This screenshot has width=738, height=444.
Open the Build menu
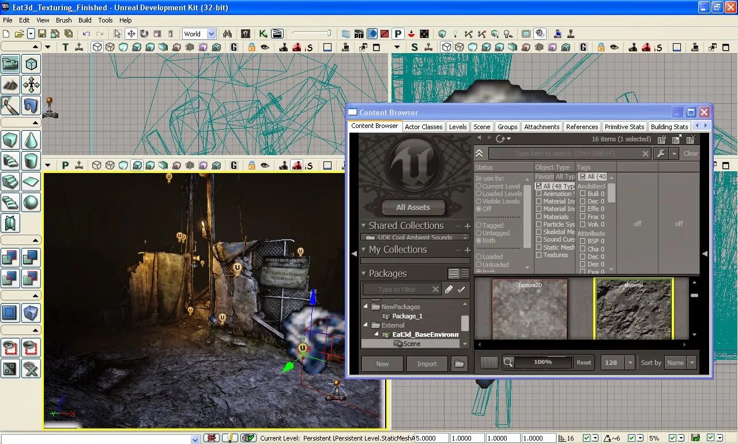pyautogui.click(x=85, y=20)
